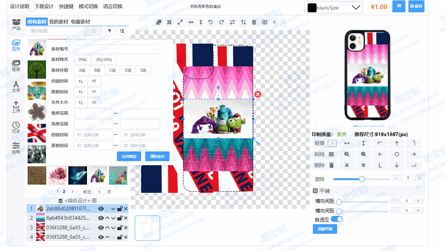Click the 清除条件 clear conditions button
Screen dimensions: 445x251
click(157, 156)
